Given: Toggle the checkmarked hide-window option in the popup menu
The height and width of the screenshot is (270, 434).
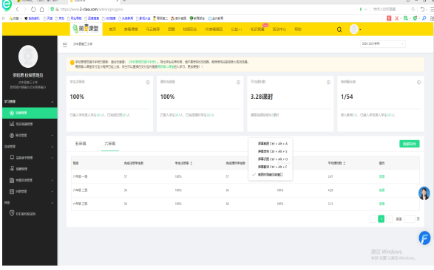Looking at the screenshot, I should pos(270,175).
